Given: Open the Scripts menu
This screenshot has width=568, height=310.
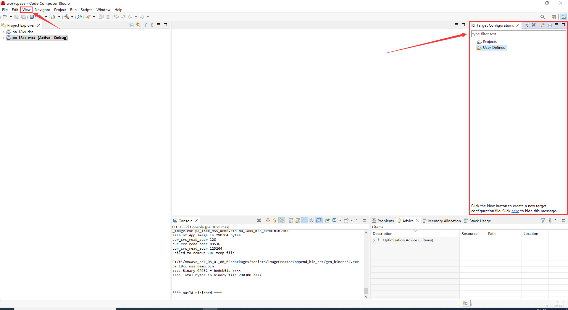Looking at the screenshot, I should tap(86, 10).
